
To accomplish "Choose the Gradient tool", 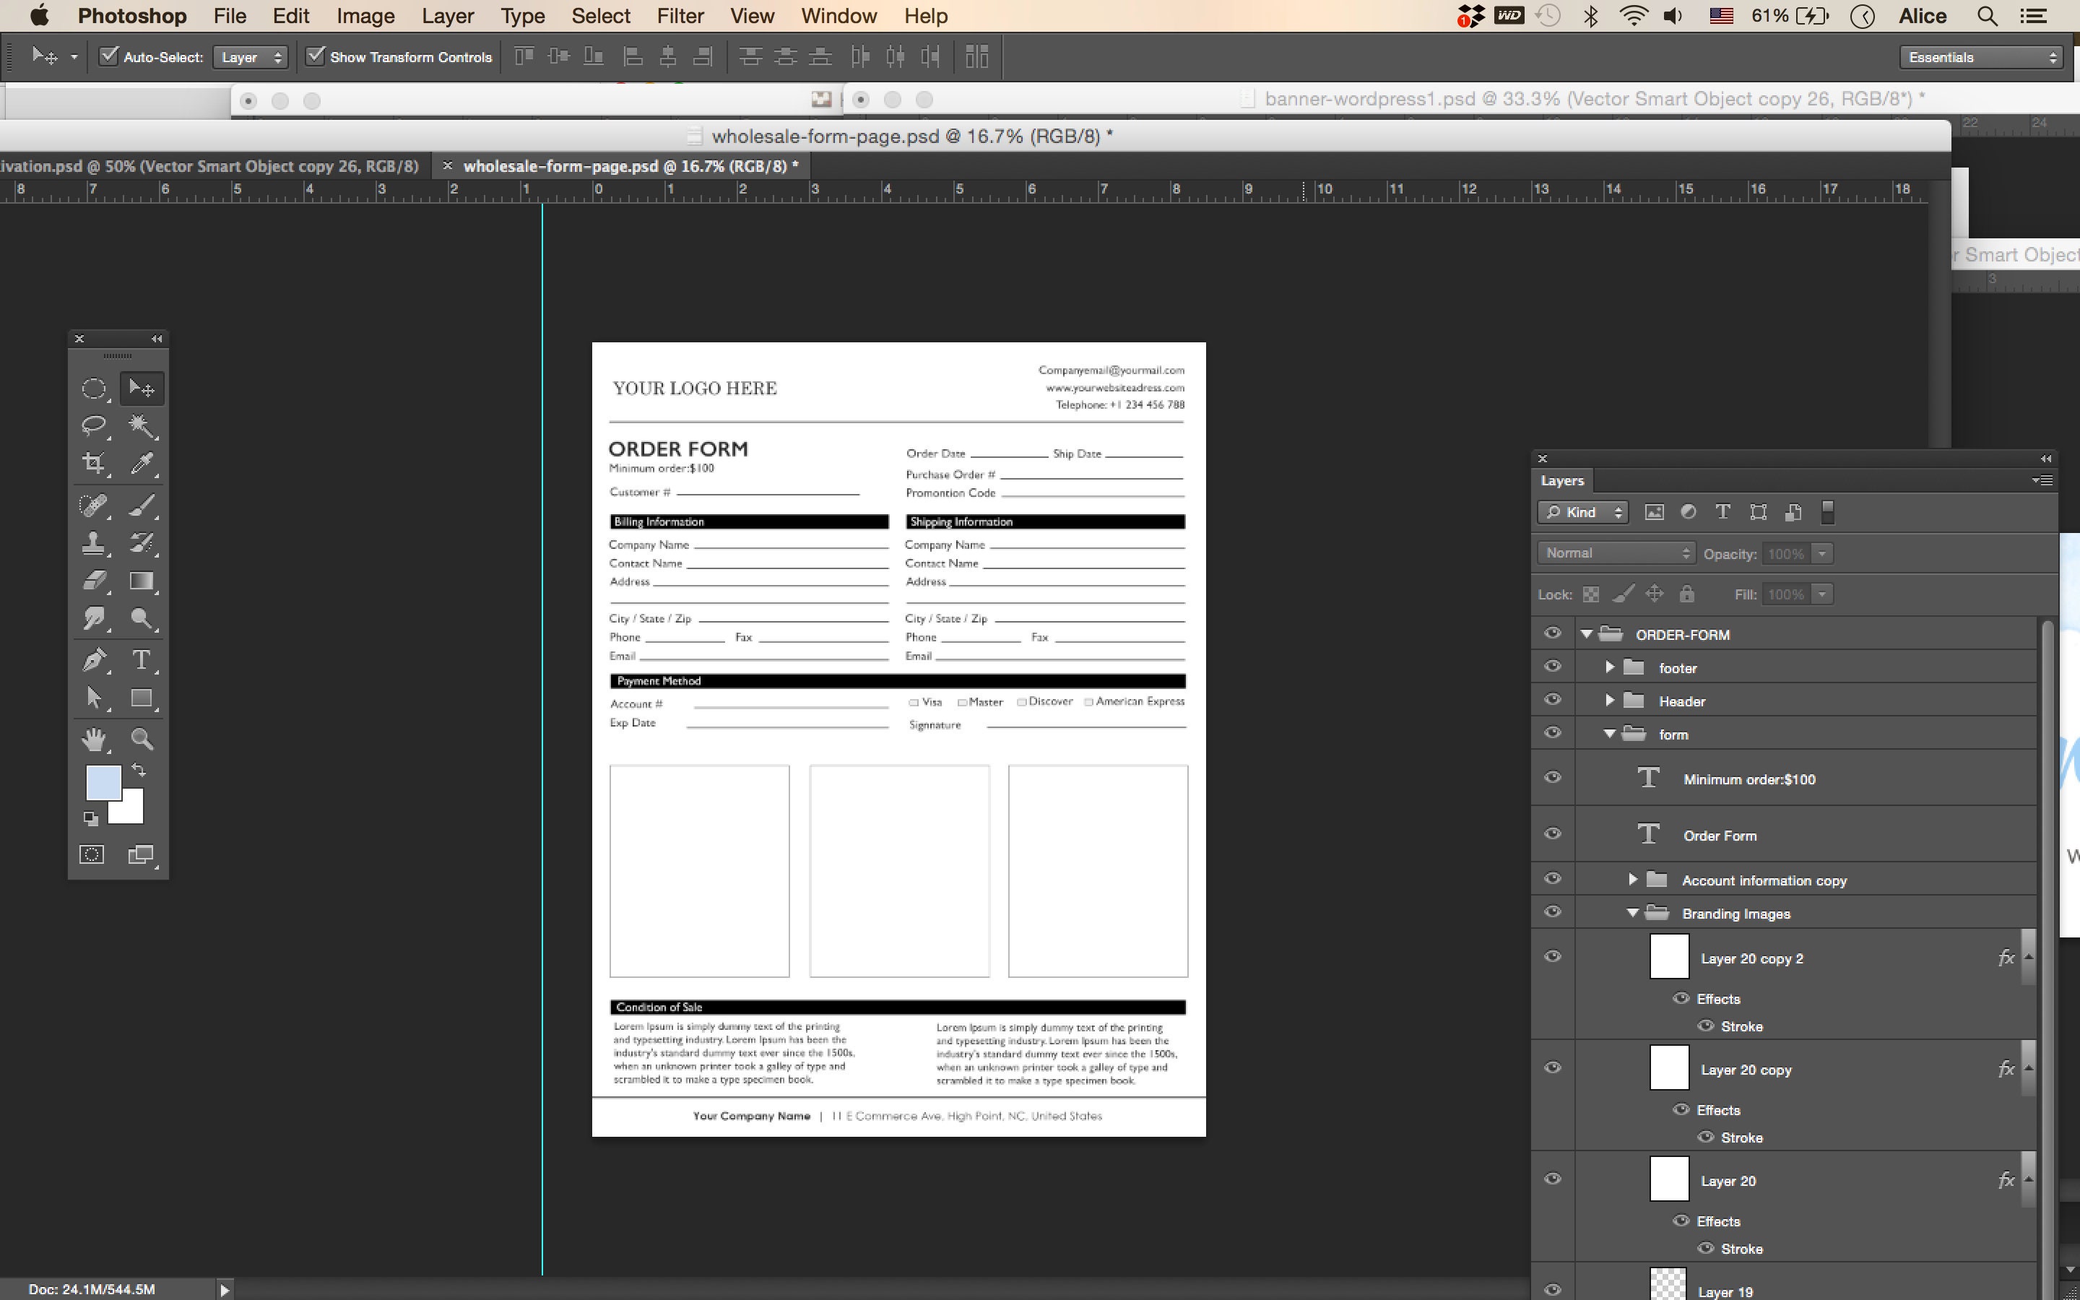I will [x=141, y=581].
